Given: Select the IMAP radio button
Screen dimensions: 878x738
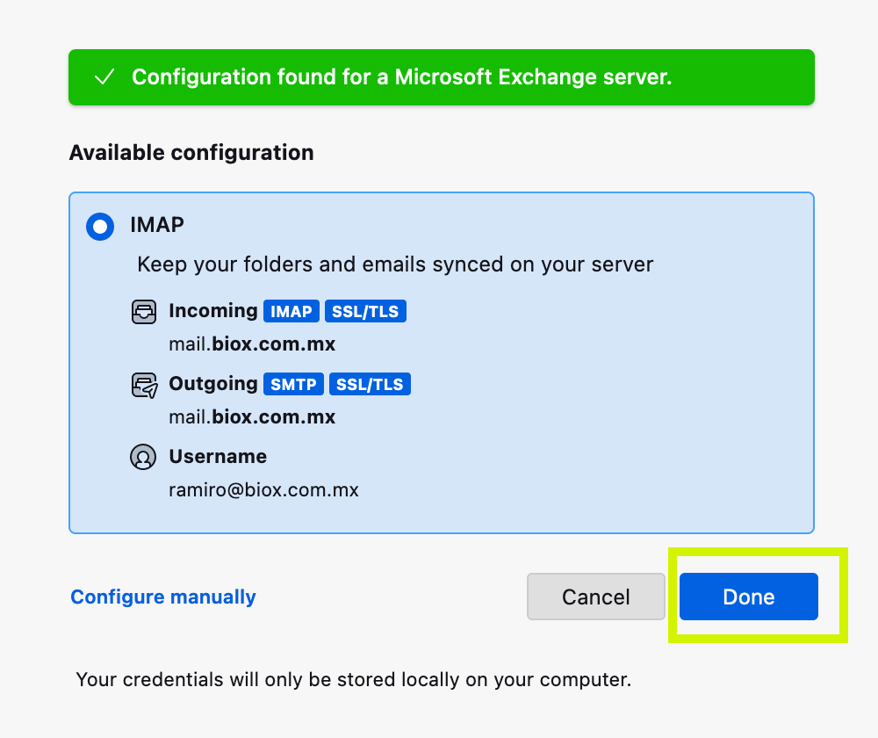Looking at the screenshot, I should pos(100,227).
